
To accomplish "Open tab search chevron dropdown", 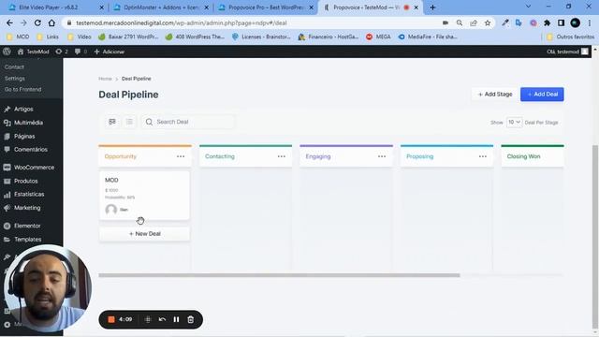I will click(x=528, y=7).
